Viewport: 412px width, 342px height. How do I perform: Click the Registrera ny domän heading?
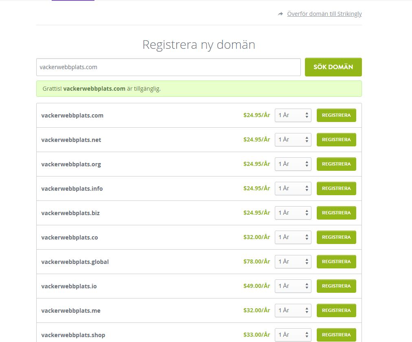199,45
